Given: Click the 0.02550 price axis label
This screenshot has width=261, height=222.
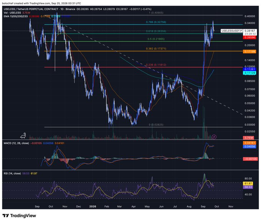Looking at the screenshot, I should pos(250,132).
